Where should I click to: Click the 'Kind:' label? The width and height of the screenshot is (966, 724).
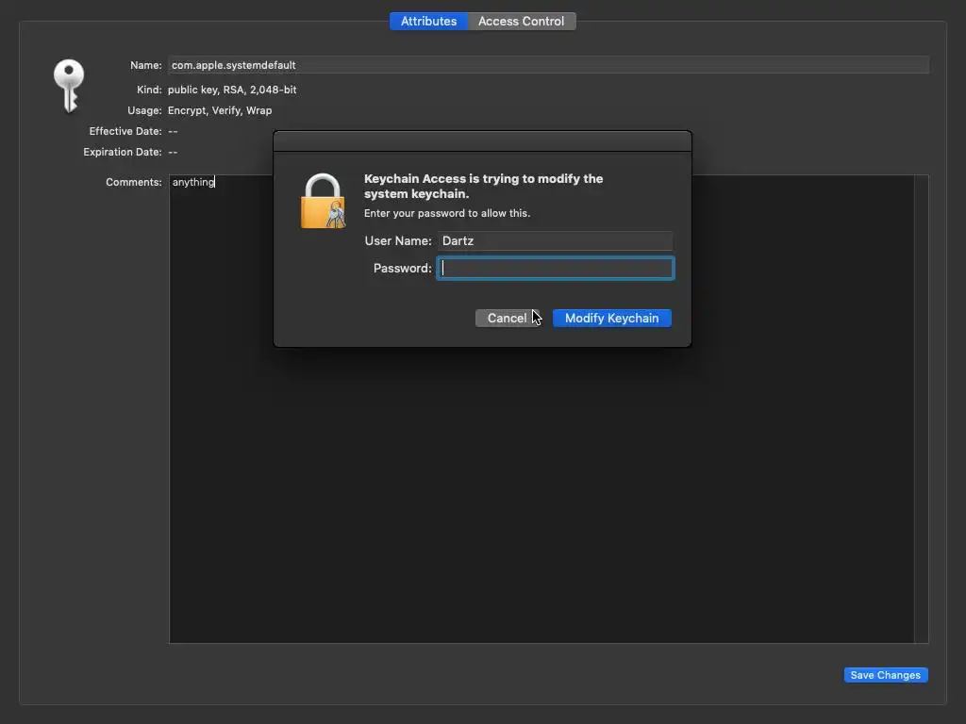(x=149, y=90)
